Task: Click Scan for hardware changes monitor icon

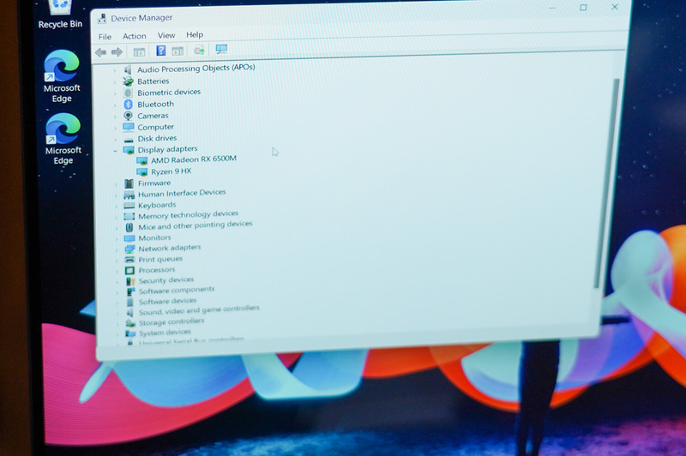Action: coord(221,50)
